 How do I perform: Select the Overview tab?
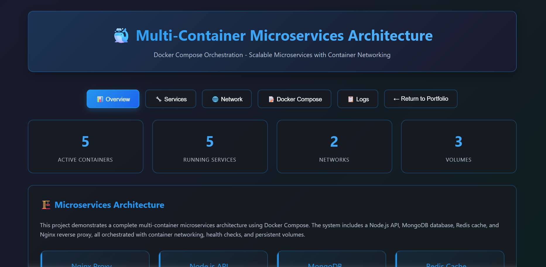pyautogui.click(x=113, y=99)
